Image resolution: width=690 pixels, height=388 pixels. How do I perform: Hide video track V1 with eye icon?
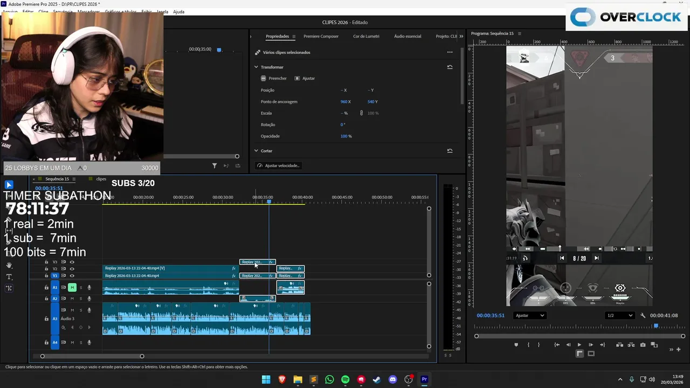pyautogui.click(x=72, y=276)
